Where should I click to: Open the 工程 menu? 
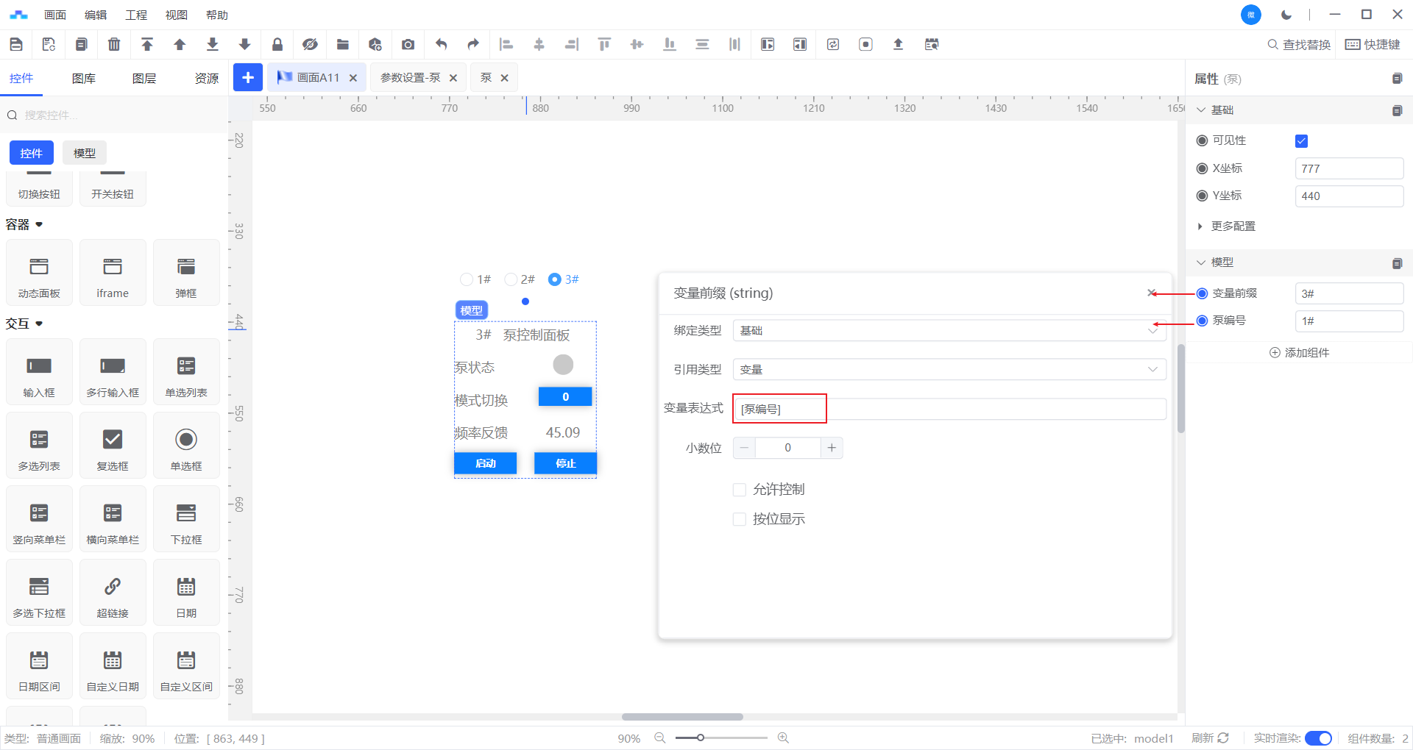(x=136, y=15)
